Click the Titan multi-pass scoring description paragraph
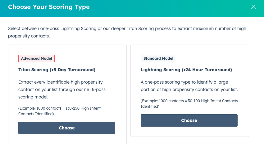 (61, 90)
